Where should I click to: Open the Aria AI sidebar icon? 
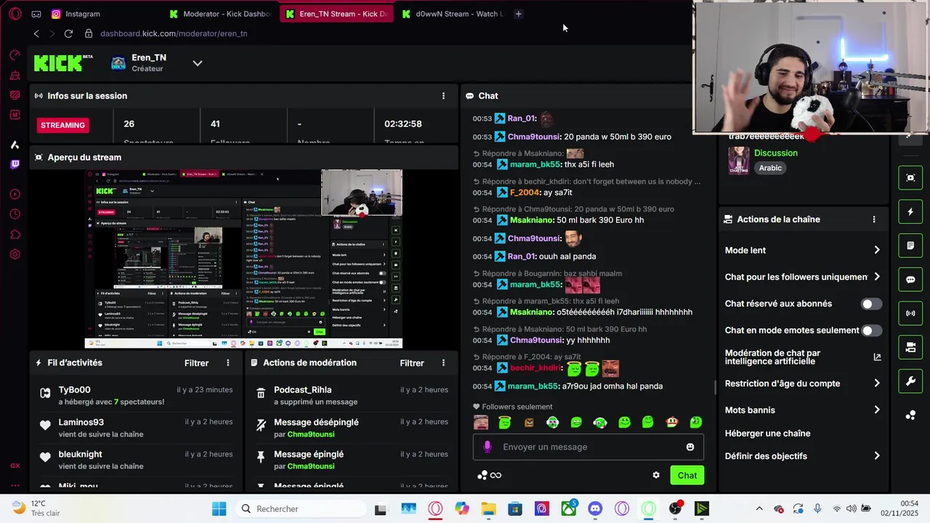pos(15,145)
